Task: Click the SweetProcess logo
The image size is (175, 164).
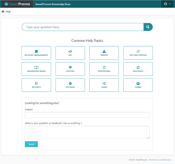Action: [17, 4]
